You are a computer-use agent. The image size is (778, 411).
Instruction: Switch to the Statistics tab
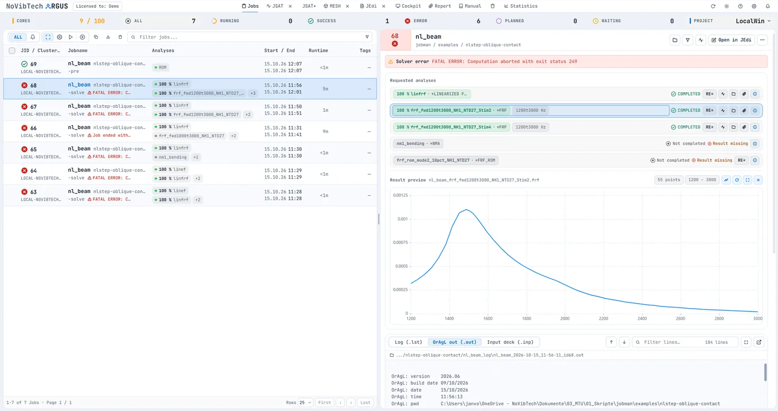pyautogui.click(x=521, y=6)
